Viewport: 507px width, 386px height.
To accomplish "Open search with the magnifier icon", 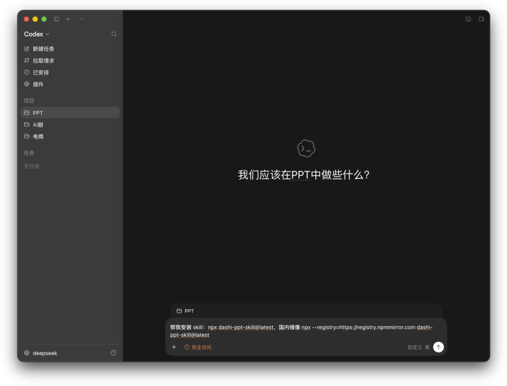I will (114, 34).
